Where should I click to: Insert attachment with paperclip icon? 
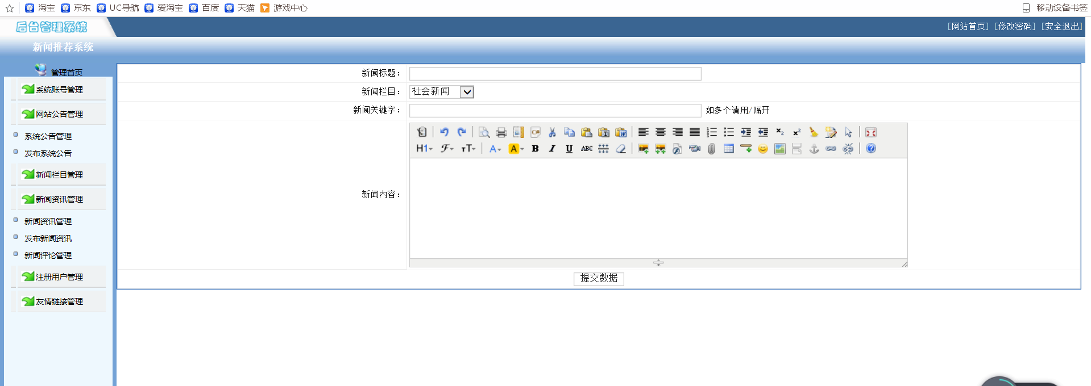(712, 149)
